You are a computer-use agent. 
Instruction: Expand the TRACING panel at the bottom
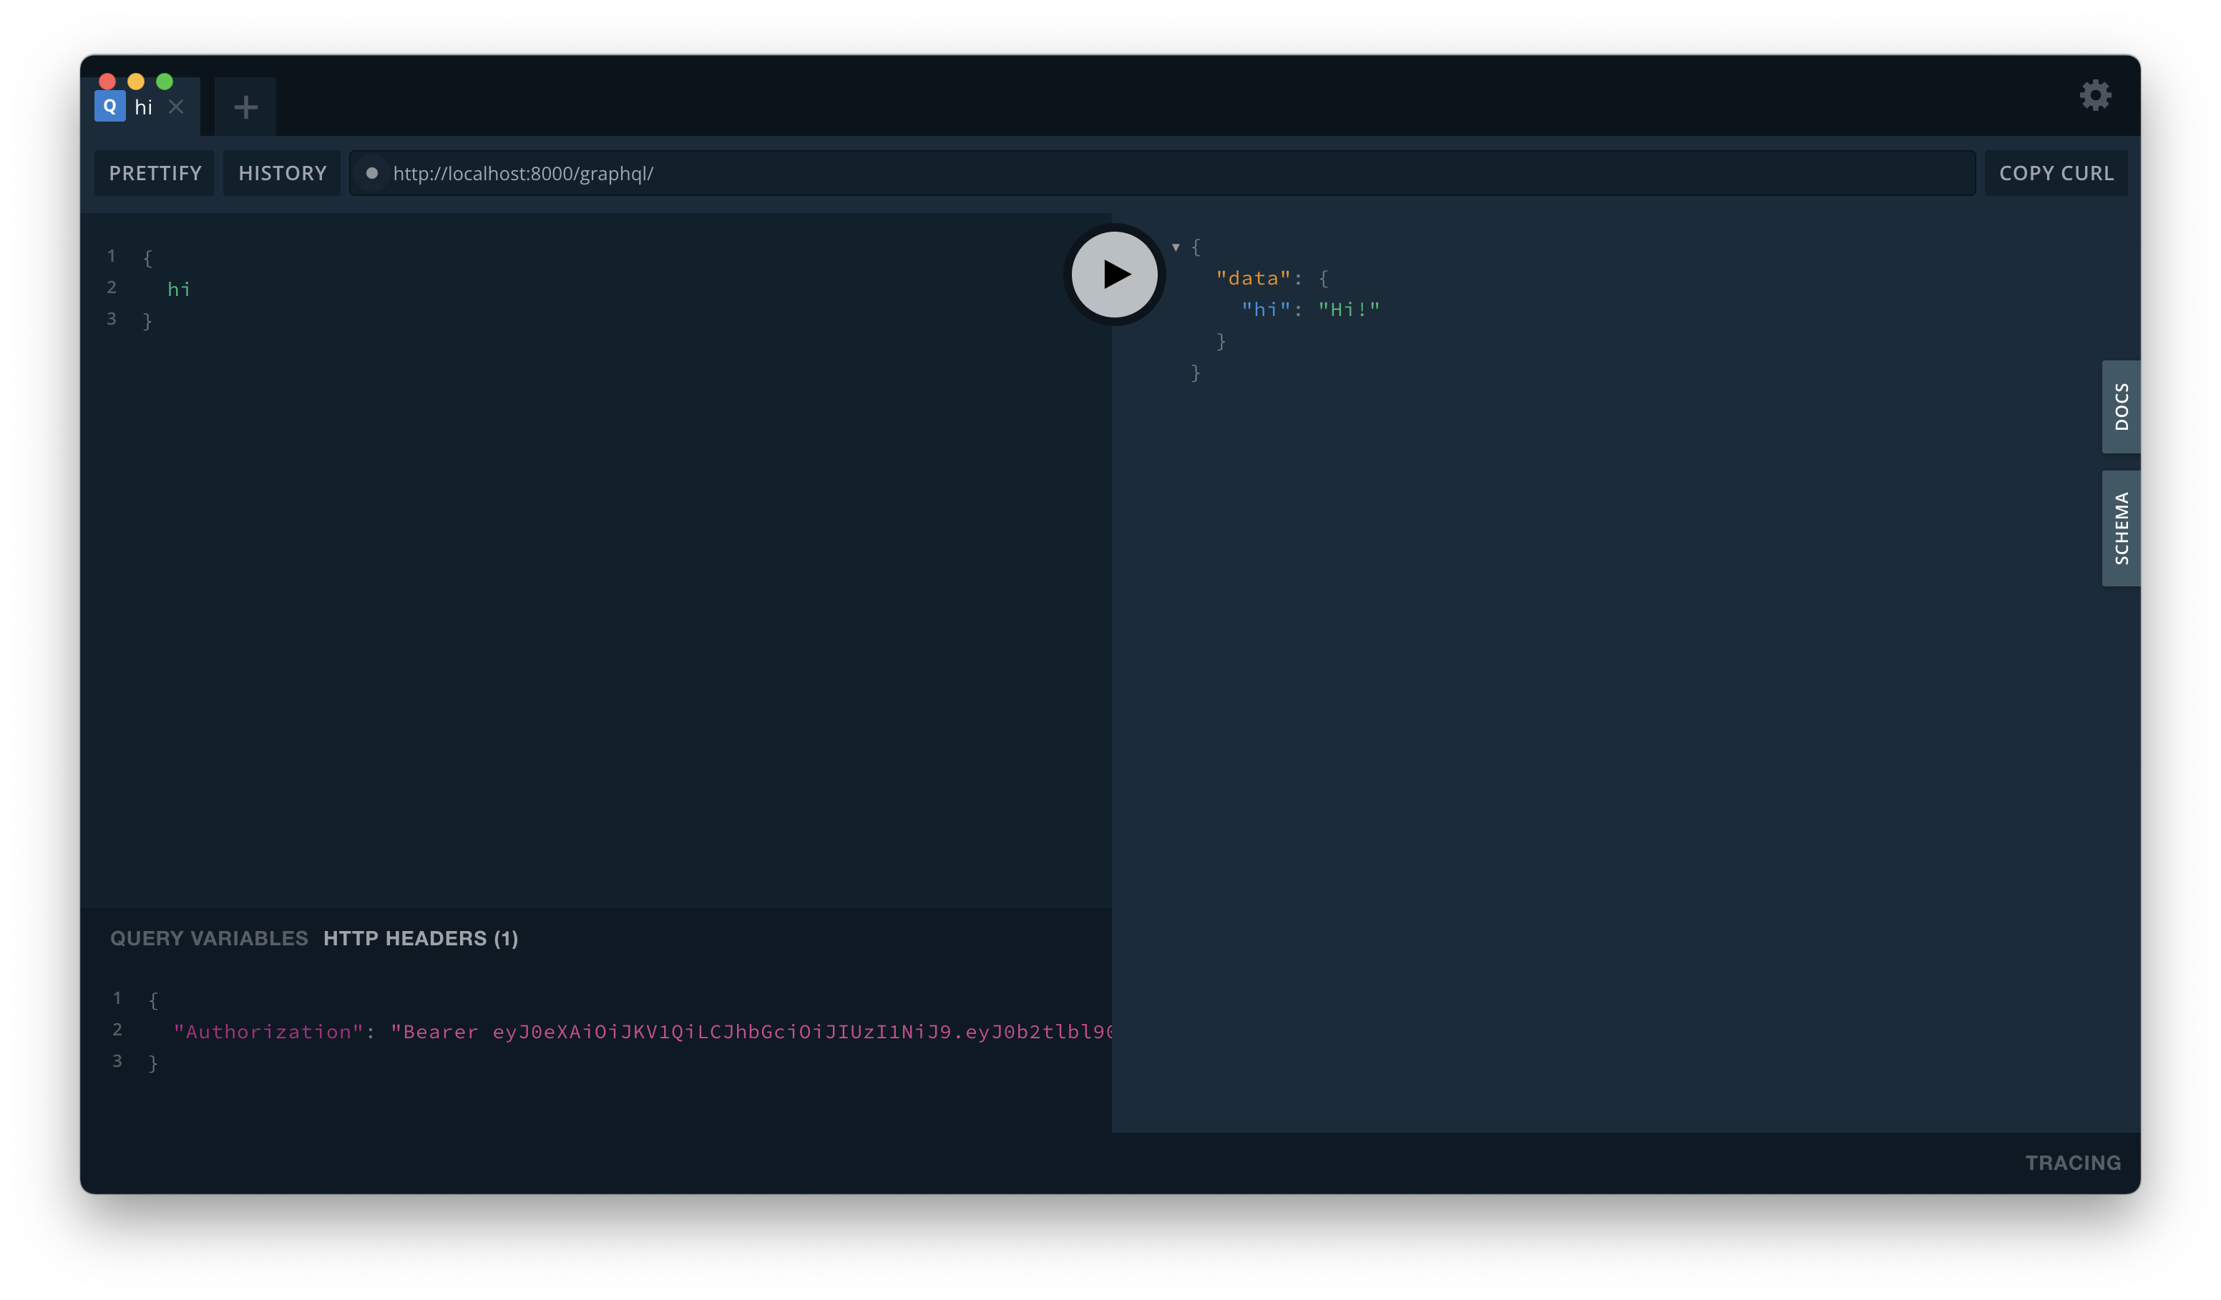tap(2072, 1163)
